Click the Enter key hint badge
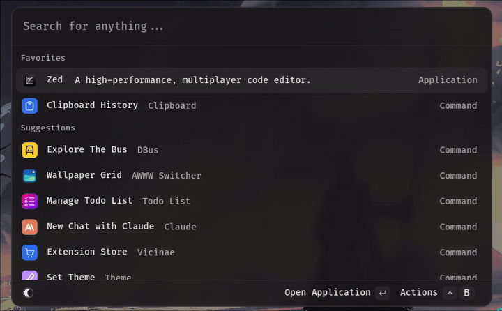The width and height of the screenshot is (502, 311). pos(382,293)
